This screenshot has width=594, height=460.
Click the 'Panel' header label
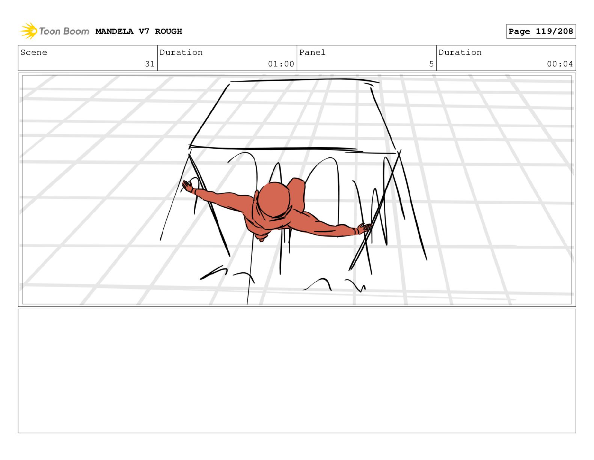(312, 53)
